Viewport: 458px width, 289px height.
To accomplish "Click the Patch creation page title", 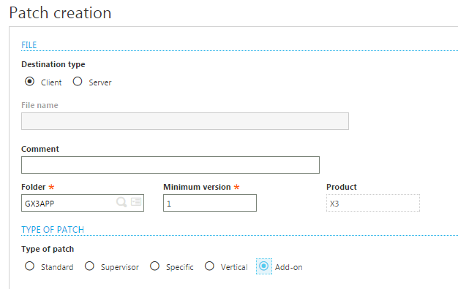I will [60, 13].
